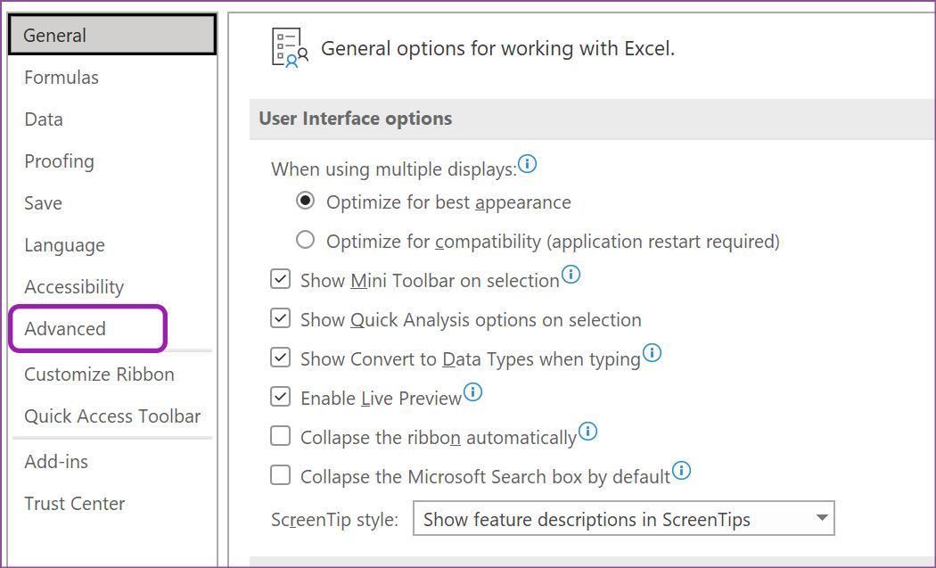Open the Advanced options category

[x=64, y=328]
